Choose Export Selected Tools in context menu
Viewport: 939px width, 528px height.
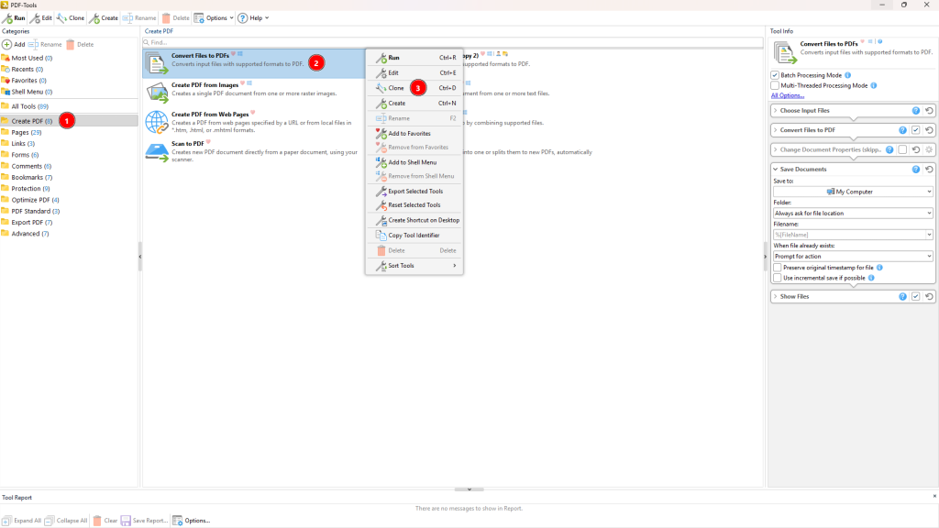pos(414,191)
